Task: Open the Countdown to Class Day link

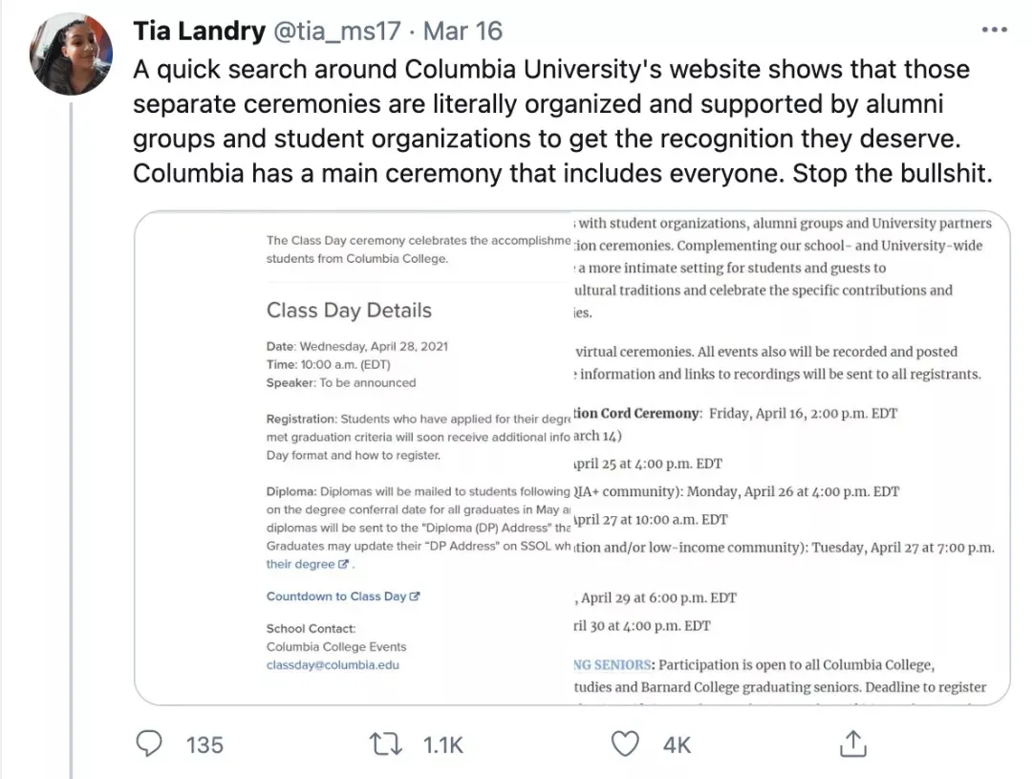Action: tap(336, 596)
